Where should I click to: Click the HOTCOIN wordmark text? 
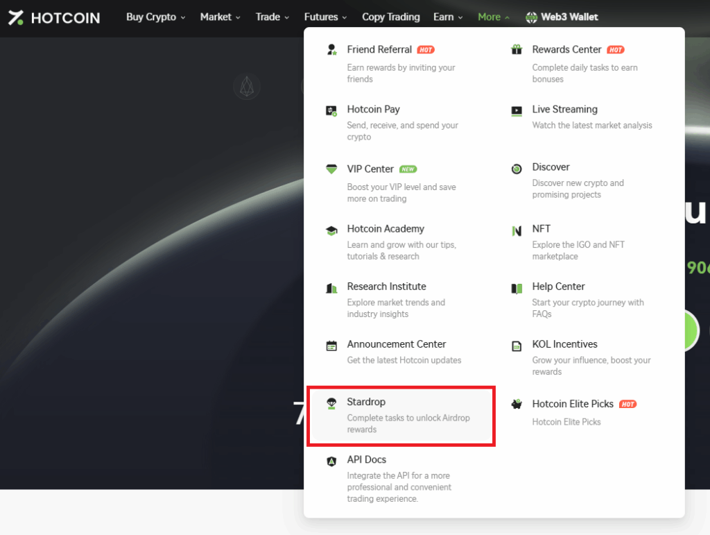click(x=65, y=18)
